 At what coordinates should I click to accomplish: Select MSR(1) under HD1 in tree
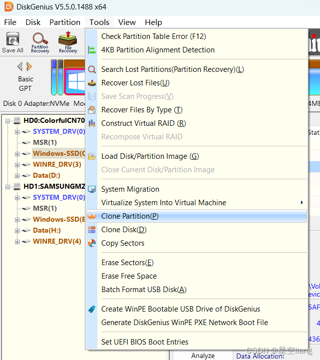click(x=45, y=208)
